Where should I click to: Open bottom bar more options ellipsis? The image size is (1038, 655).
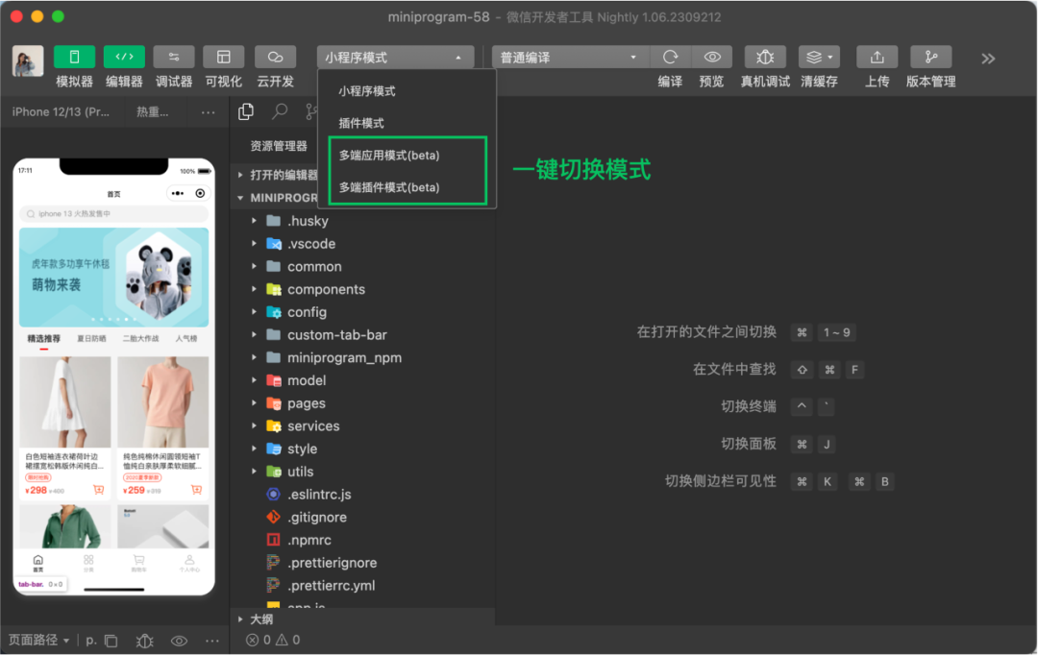pos(211,641)
